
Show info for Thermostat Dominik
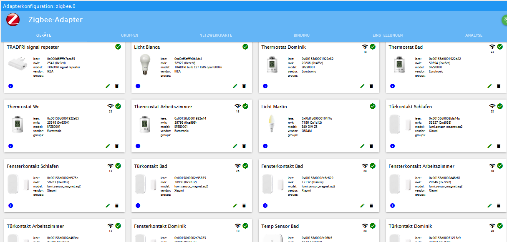coord(265,86)
